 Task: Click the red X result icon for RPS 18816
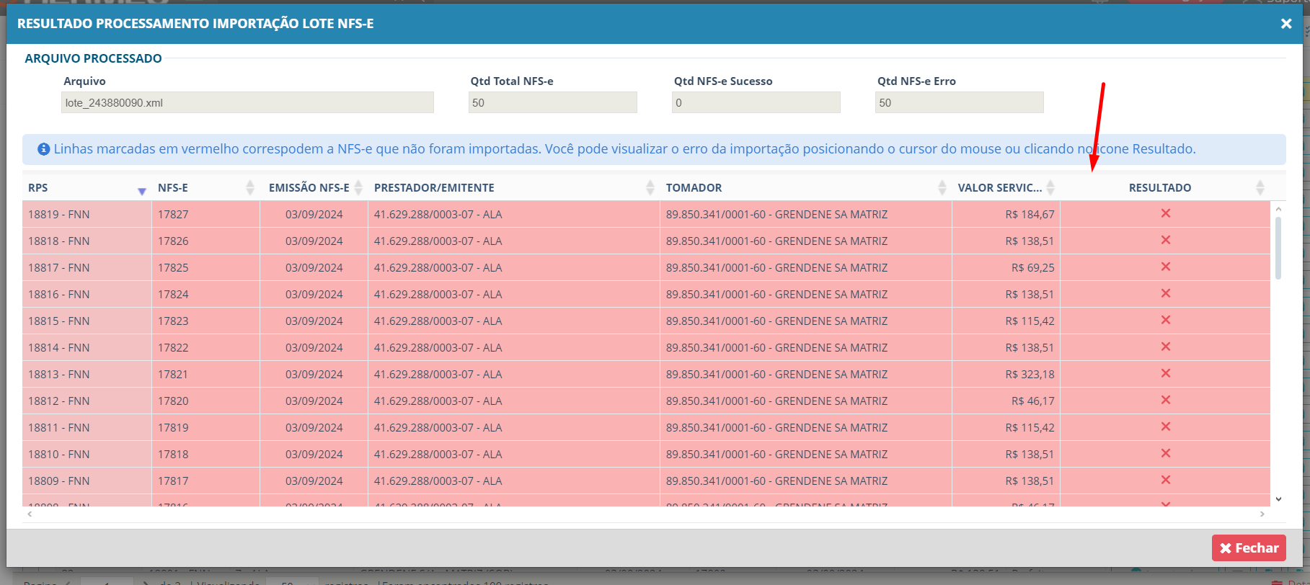click(1165, 293)
